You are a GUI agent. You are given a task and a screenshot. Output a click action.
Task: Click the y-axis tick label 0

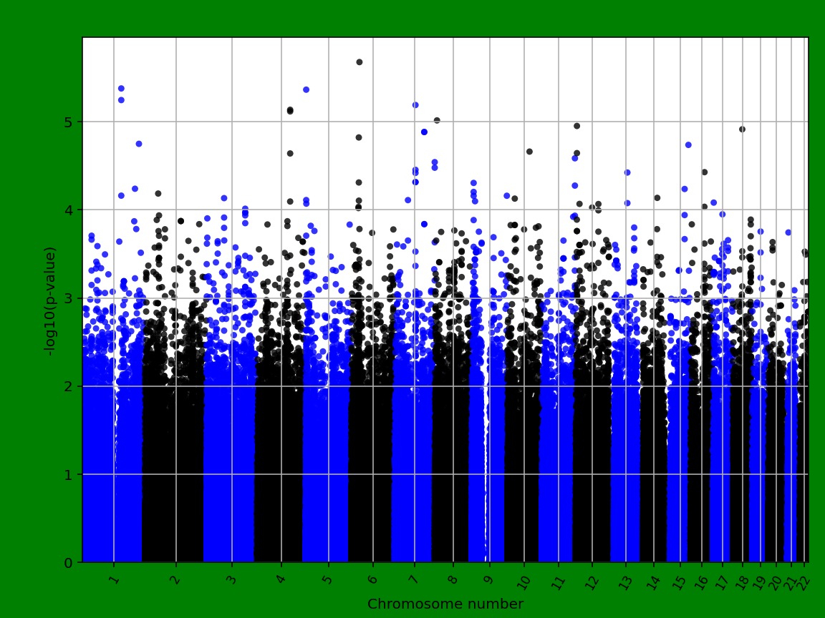[x=69, y=562]
